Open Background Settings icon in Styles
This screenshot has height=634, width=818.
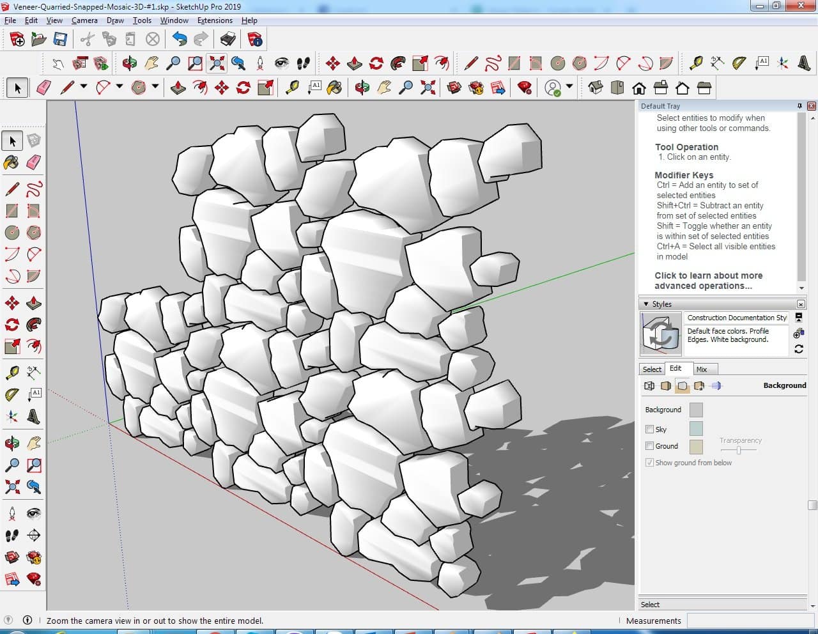point(683,385)
